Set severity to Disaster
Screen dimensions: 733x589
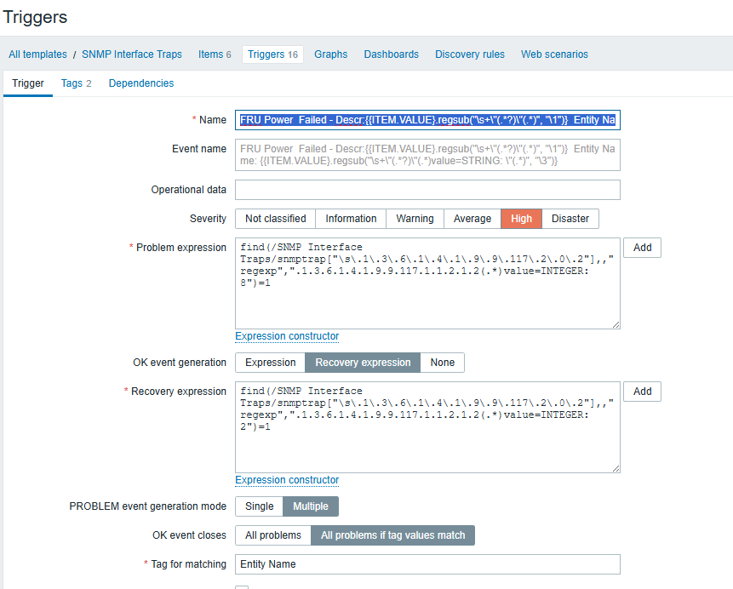[x=570, y=219]
